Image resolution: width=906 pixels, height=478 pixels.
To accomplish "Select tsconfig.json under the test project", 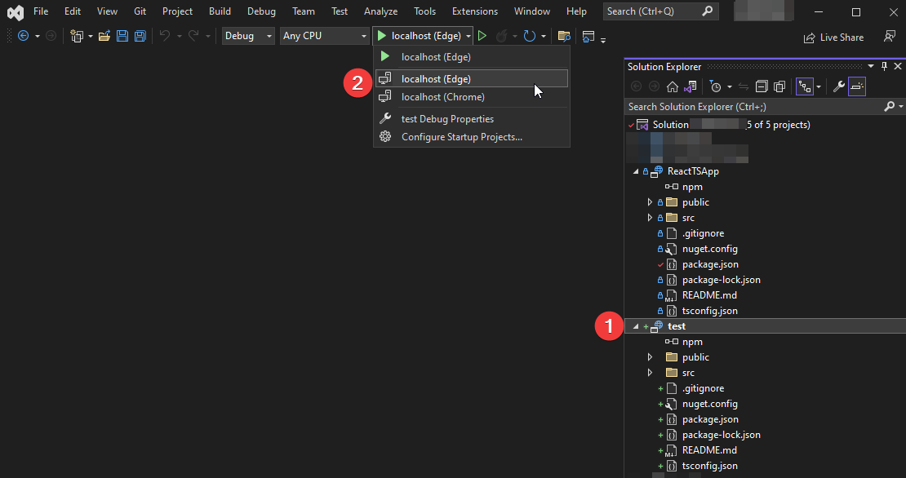I will (x=709, y=466).
